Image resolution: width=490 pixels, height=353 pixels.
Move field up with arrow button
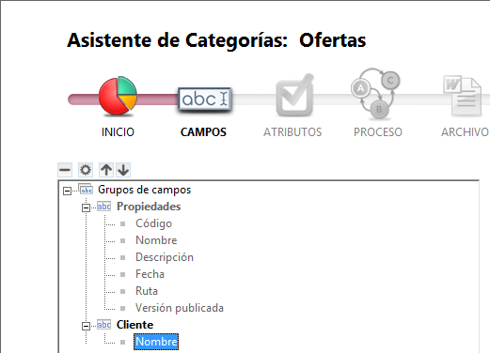[106, 170]
